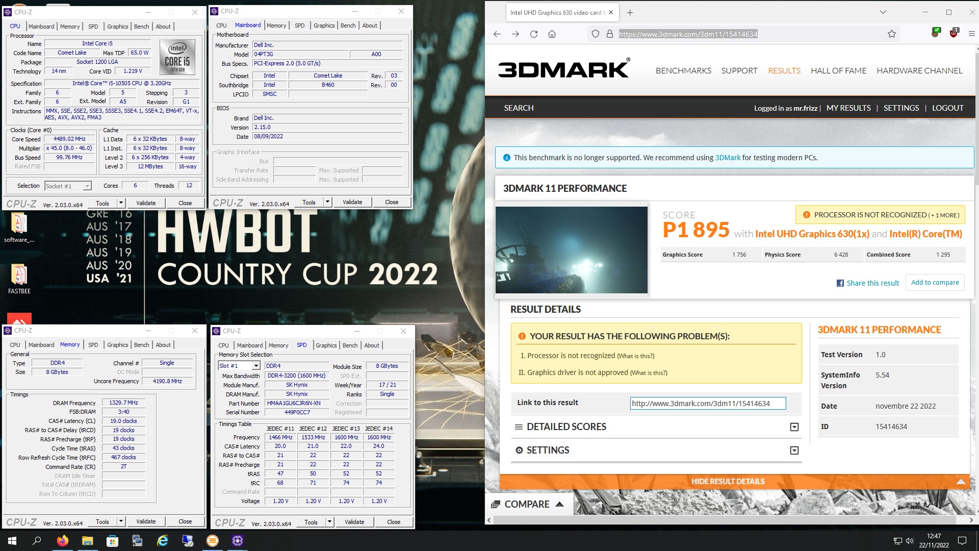Viewport: 979px width, 551px height.
Task: Click Validate in the CPU window
Action: coord(146,203)
